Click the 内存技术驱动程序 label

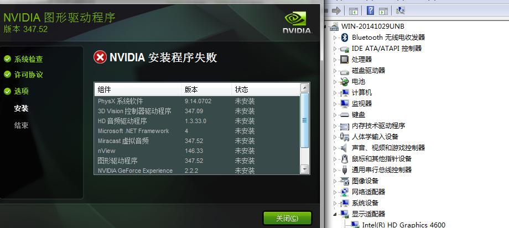[x=378, y=126]
